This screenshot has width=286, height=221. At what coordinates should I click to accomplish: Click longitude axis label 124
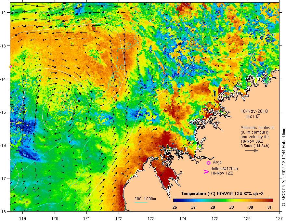point(183,218)
